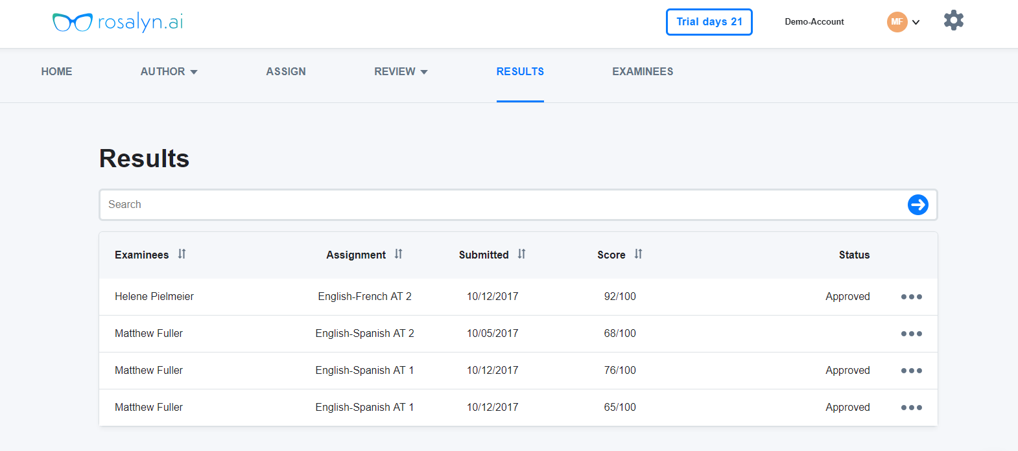Screen dimensions: 1018x451
Task: Submit search with the blue arrow button
Action: pyautogui.click(x=917, y=205)
